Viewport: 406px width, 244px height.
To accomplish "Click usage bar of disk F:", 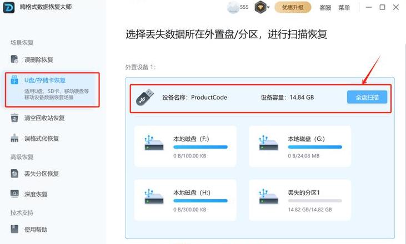I will [201, 147].
